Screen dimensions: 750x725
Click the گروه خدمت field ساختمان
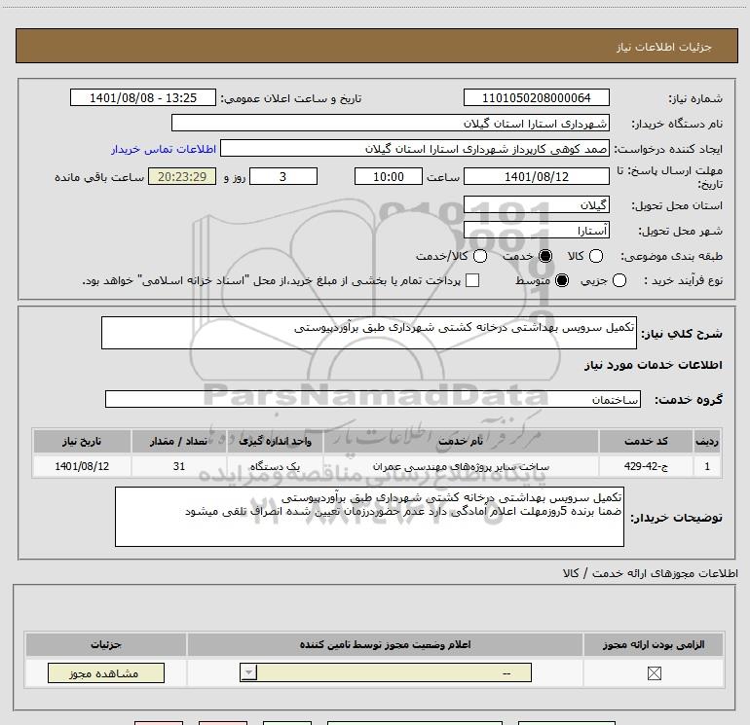tap(373, 399)
